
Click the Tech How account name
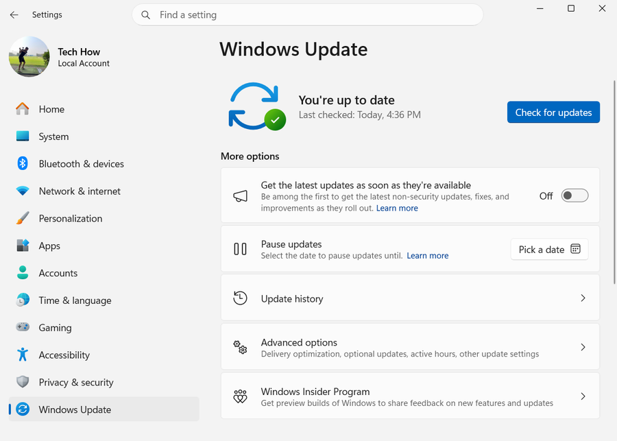click(79, 51)
